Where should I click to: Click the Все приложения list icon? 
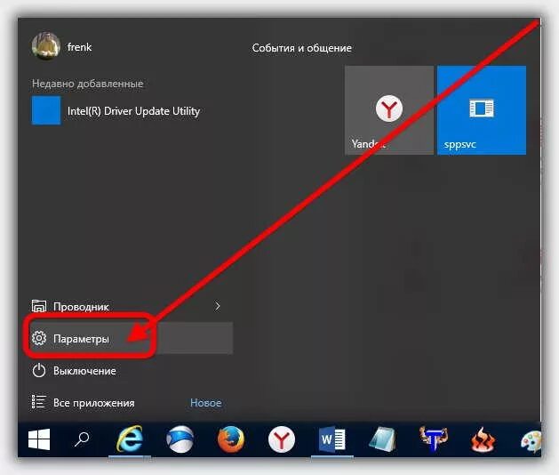tap(38, 402)
